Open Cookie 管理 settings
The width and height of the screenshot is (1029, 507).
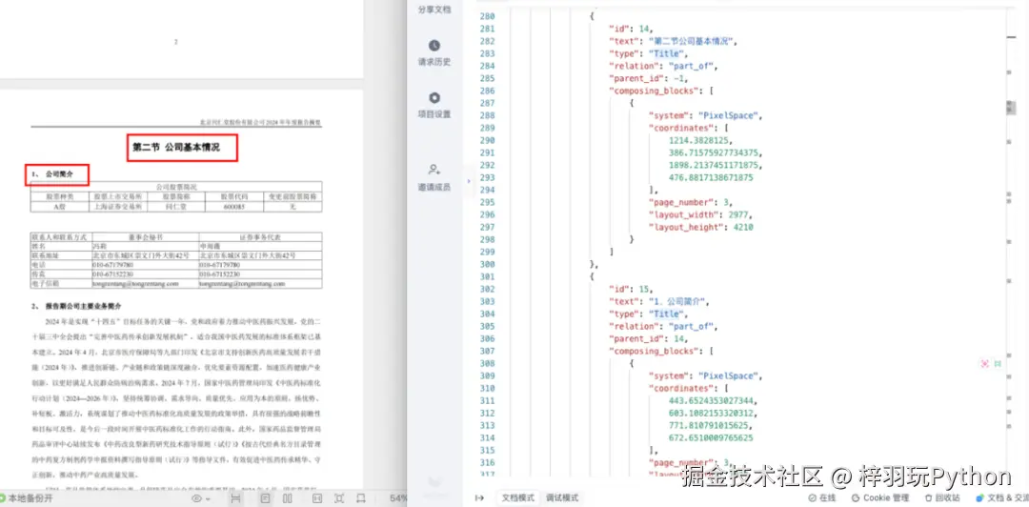[x=879, y=497]
